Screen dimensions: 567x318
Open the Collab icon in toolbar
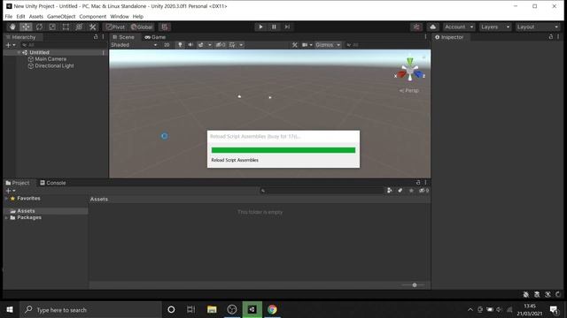416,27
